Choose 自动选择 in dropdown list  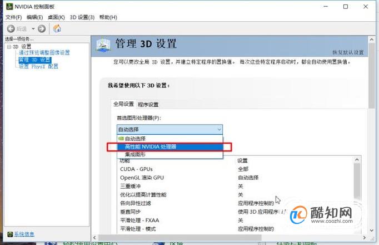coord(169,139)
